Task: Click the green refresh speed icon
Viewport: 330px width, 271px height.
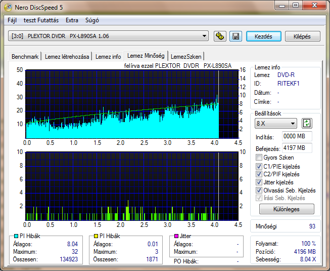Action: pos(307,124)
